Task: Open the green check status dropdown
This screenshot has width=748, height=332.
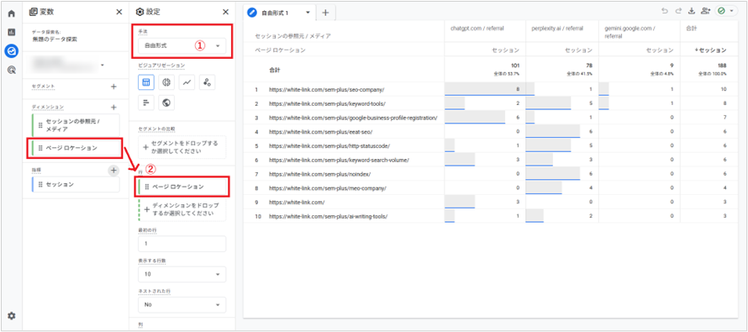Action: pos(726,11)
